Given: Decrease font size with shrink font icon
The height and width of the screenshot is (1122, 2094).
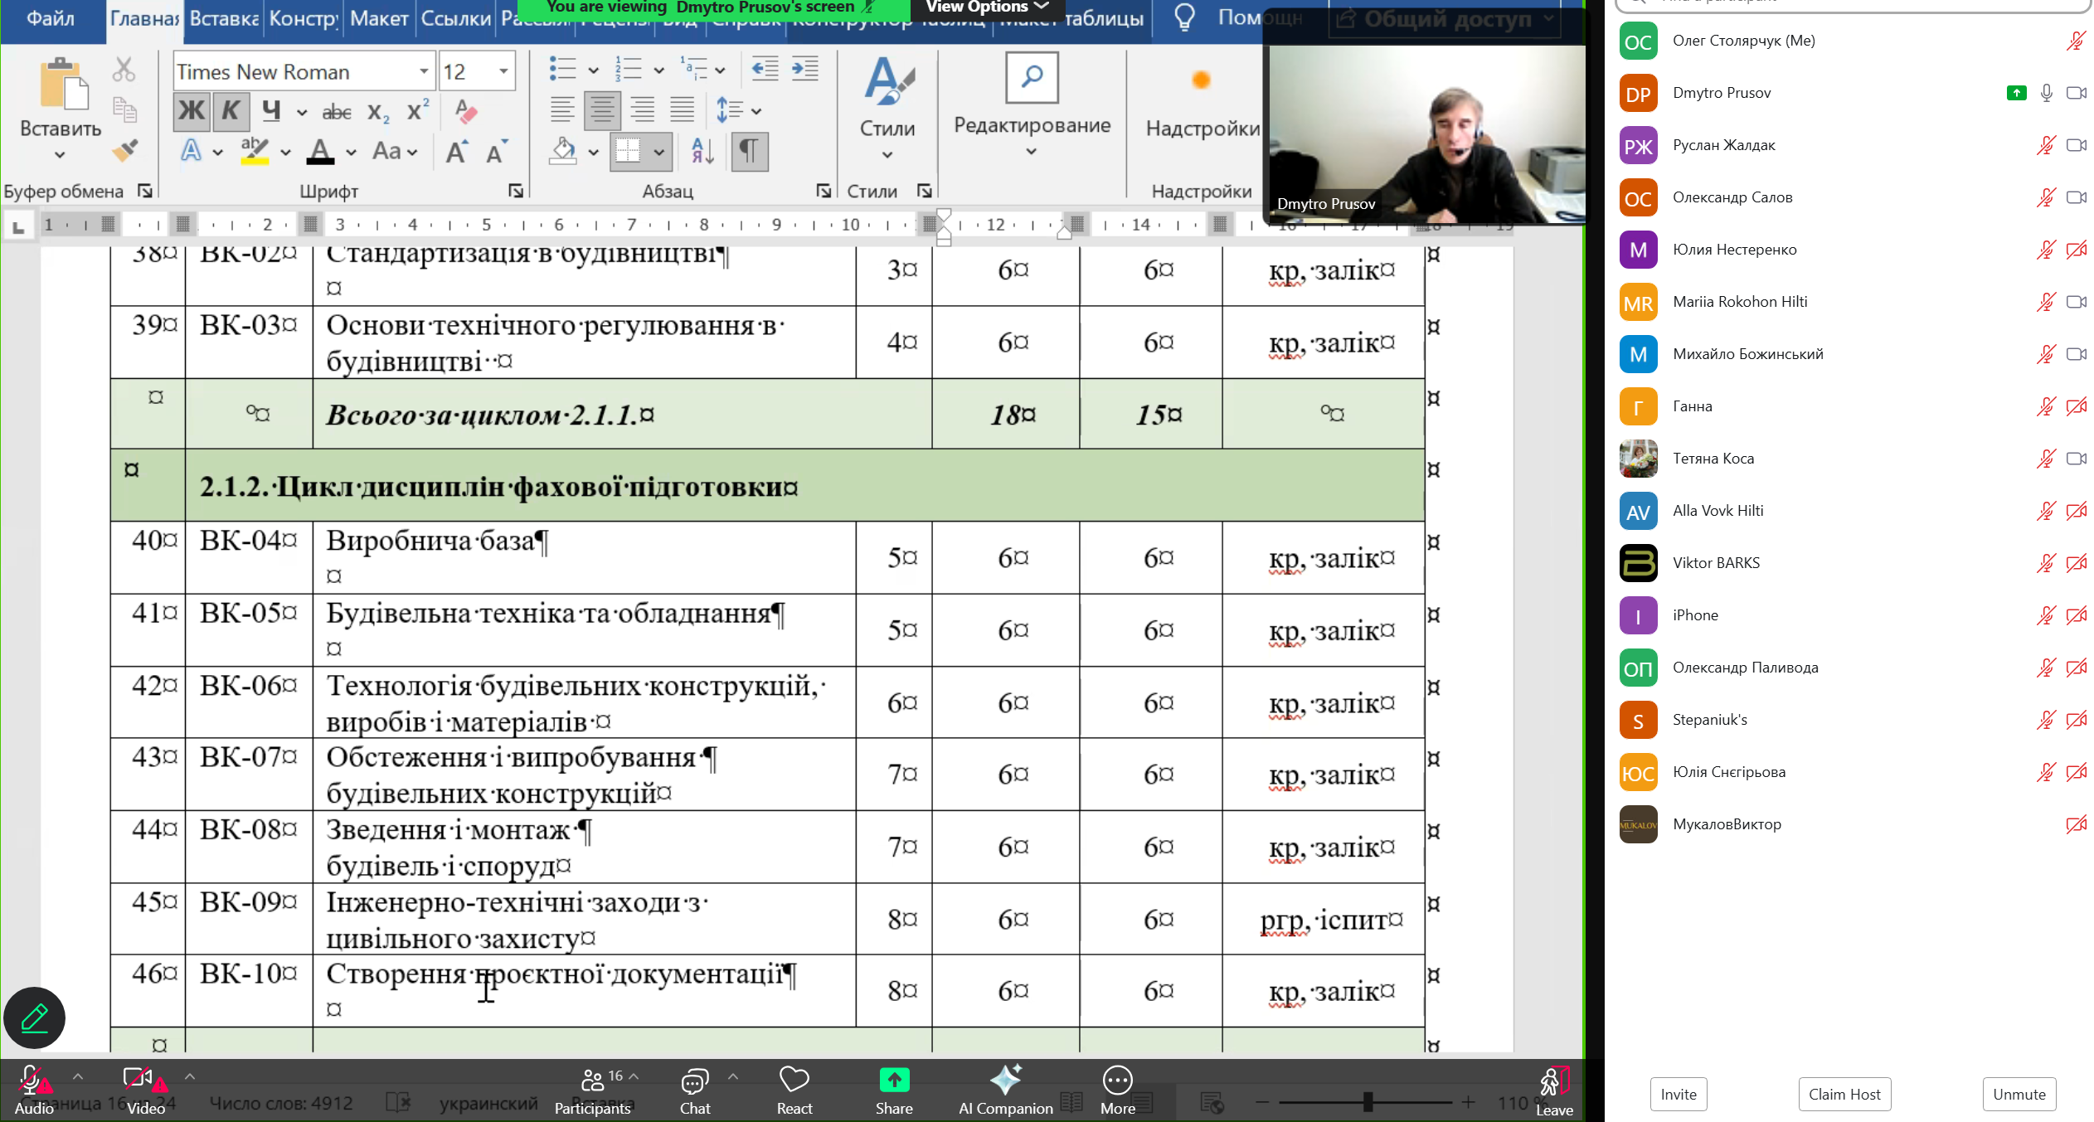Looking at the screenshot, I should tap(496, 152).
